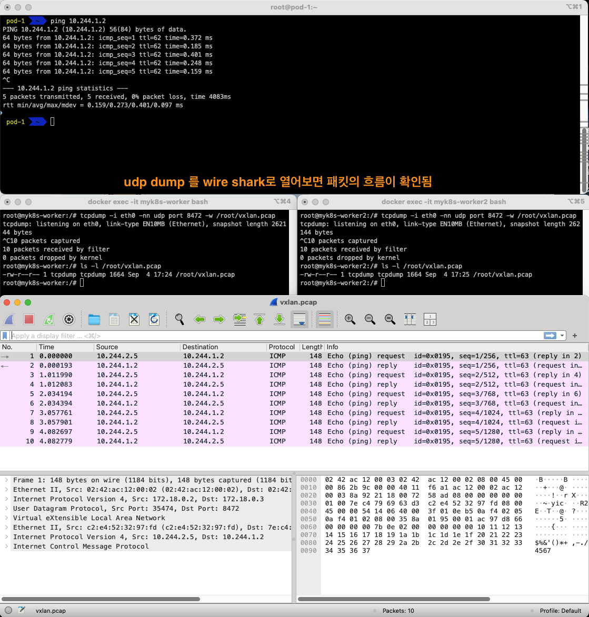Select packet 8 at time 3.057901

pos(295,422)
